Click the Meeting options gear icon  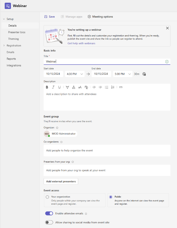tap(89, 16)
